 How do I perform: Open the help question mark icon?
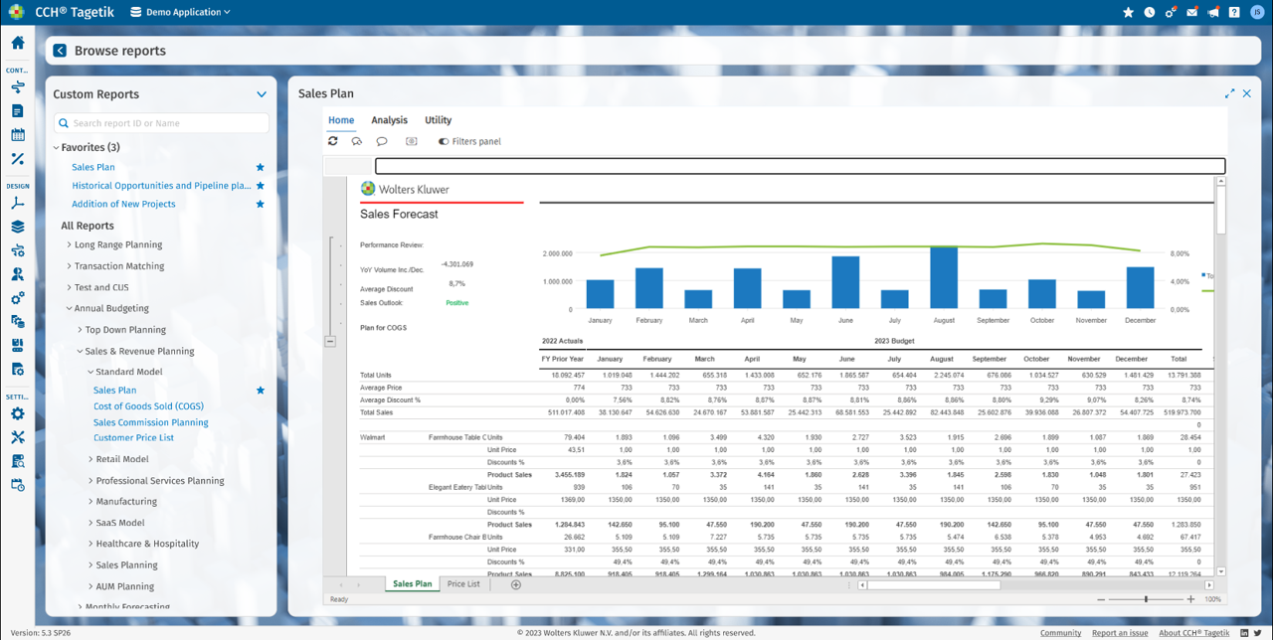tap(1233, 12)
